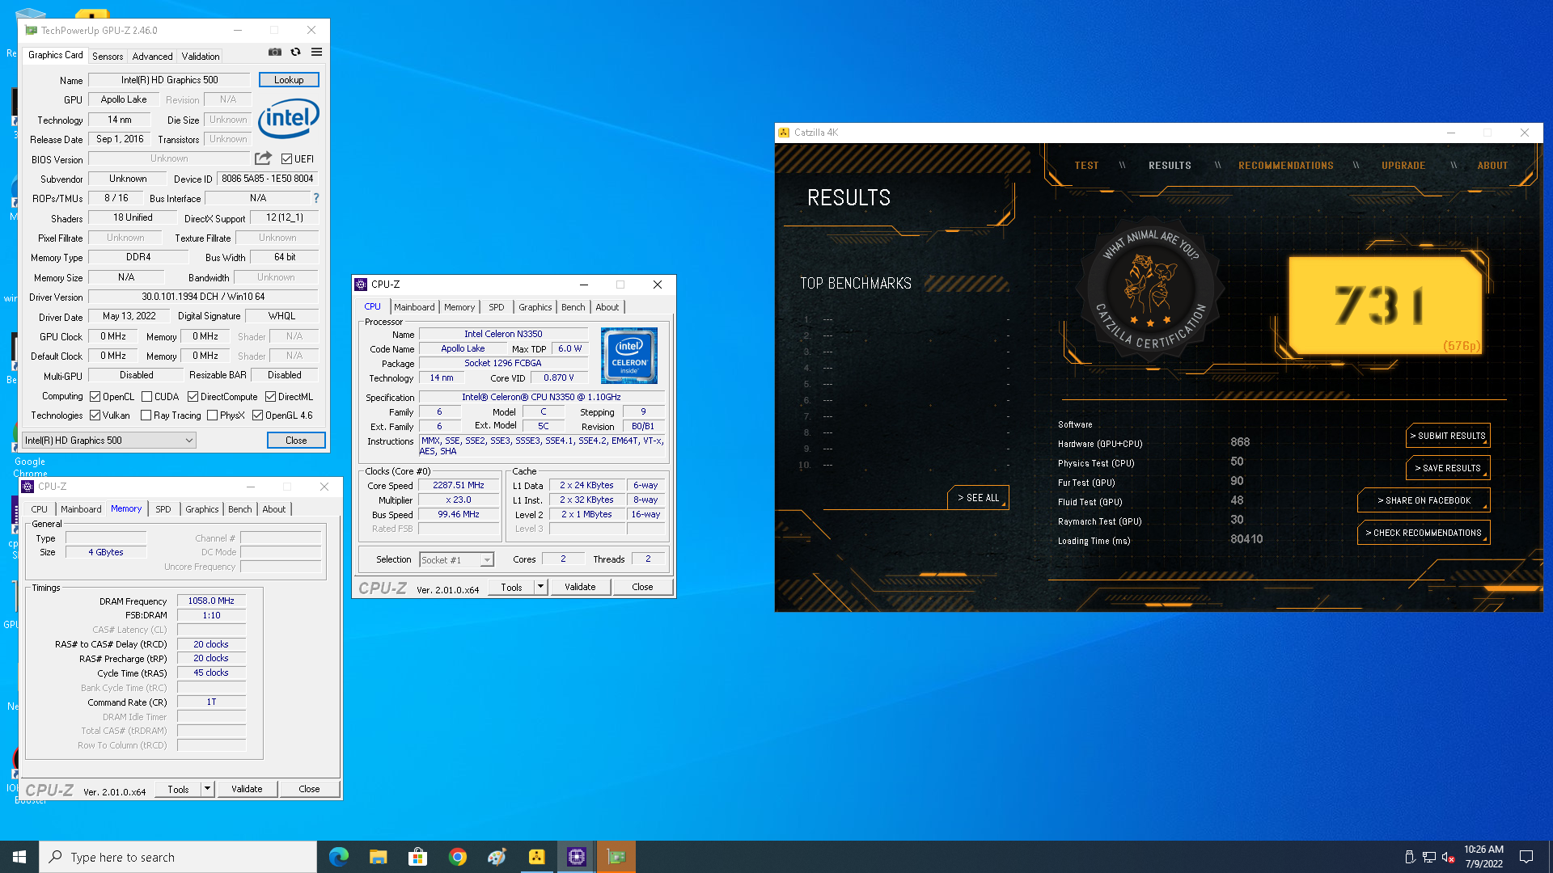Click the GPU Name field Intel HD Graphics 500
The width and height of the screenshot is (1553, 873).
(x=170, y=80)
